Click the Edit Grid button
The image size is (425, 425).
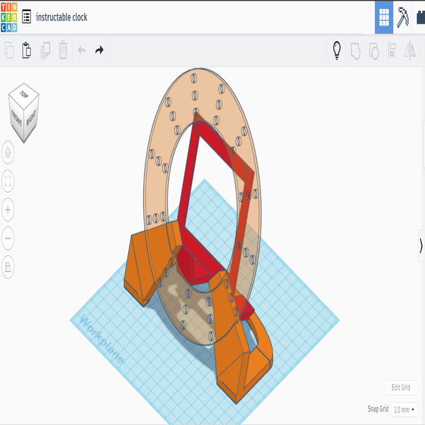pos(400,388)
